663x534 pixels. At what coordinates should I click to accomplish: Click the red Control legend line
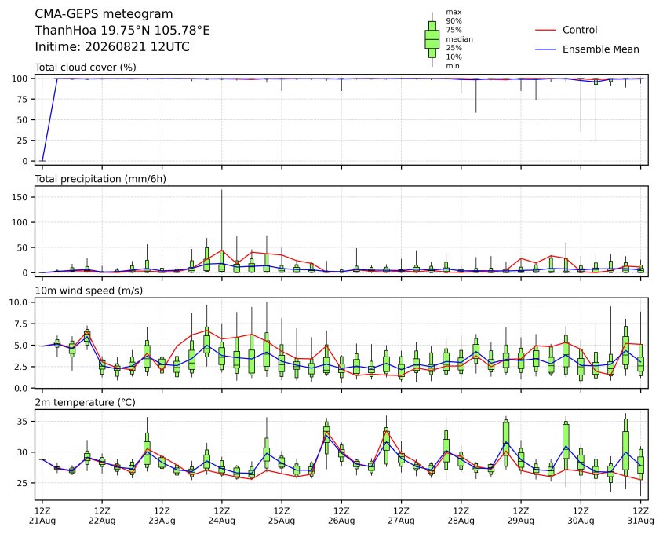pos(545,30)
